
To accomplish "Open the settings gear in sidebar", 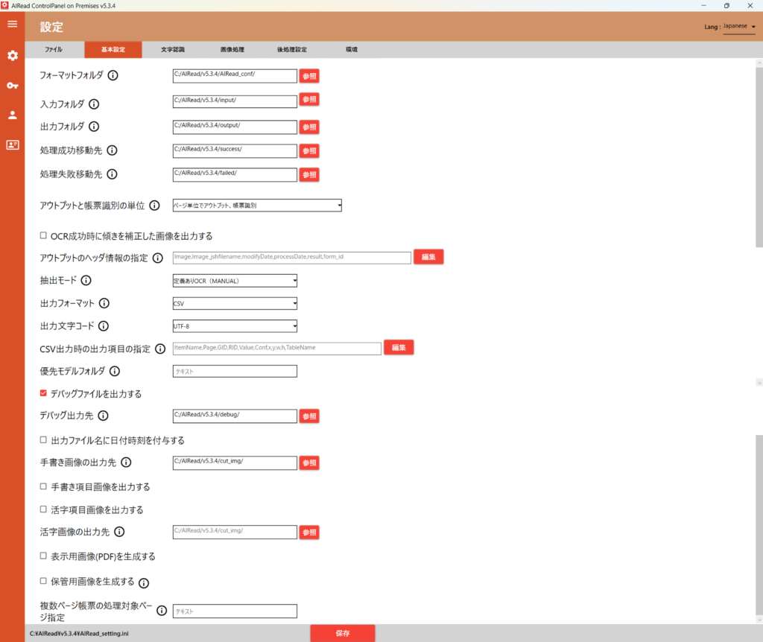I will coord(12,55).
